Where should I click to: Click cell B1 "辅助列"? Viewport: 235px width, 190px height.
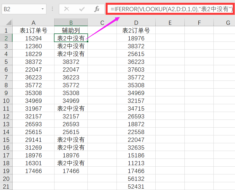pyautogui.click(x=71, y=30)
